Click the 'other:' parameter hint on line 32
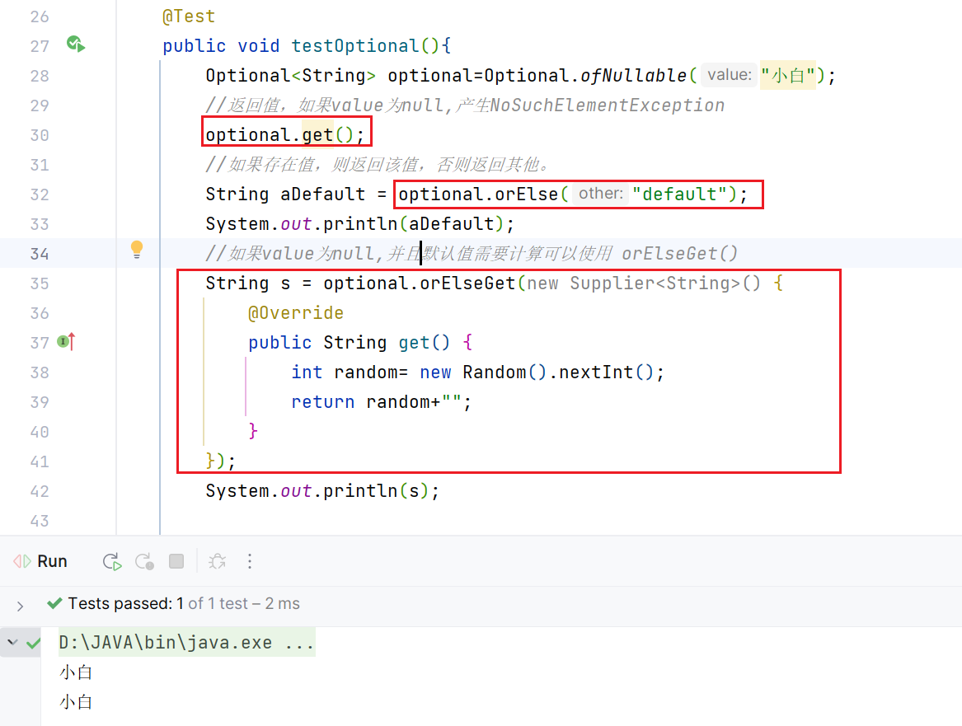 pos(601,194)
